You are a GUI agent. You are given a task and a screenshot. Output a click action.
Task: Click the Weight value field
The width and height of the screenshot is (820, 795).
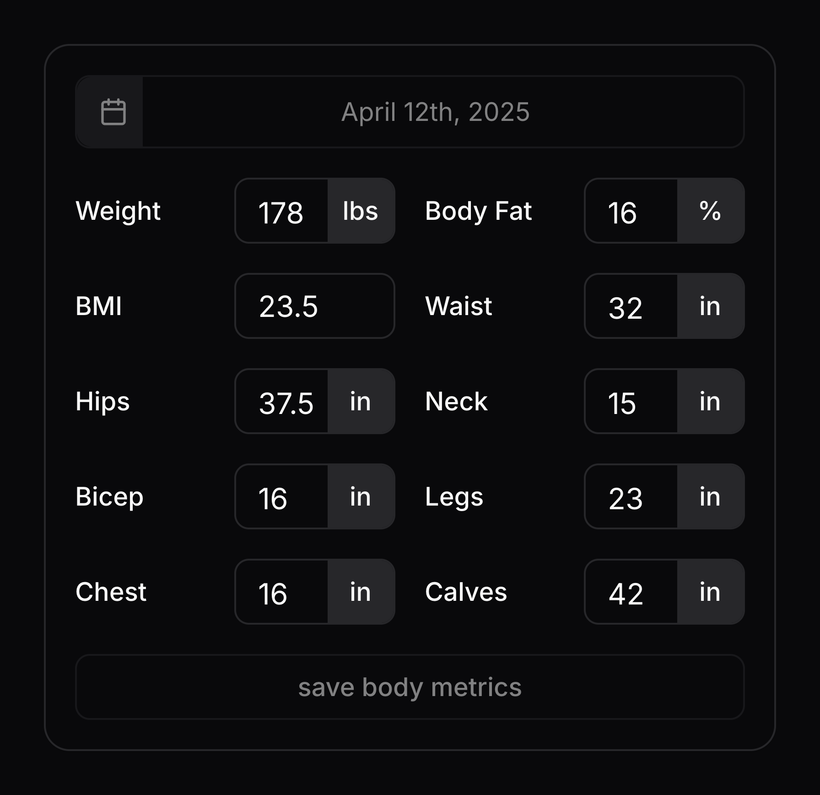[x=282, y=211]
